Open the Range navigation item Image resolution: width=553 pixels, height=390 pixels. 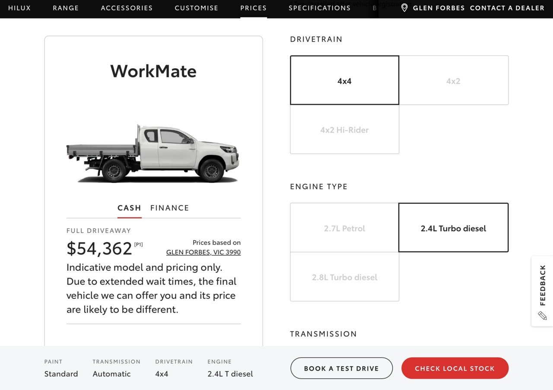coord(66,8)
